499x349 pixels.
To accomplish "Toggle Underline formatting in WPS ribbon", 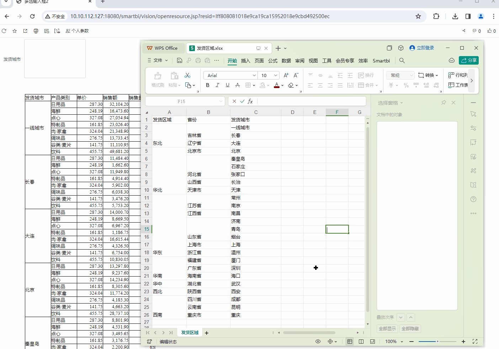I will [228, 85].
